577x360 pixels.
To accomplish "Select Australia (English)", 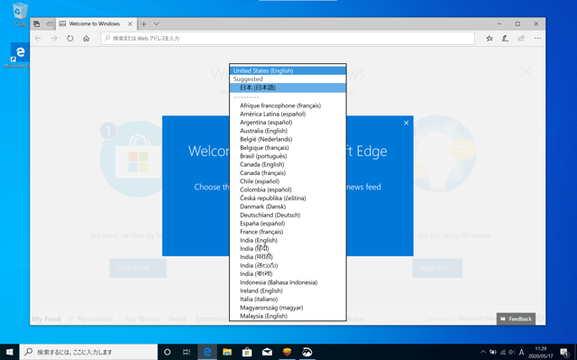I will 288,131.
